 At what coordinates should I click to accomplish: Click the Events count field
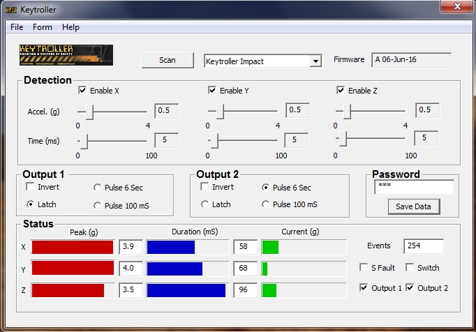pos(424,246)
